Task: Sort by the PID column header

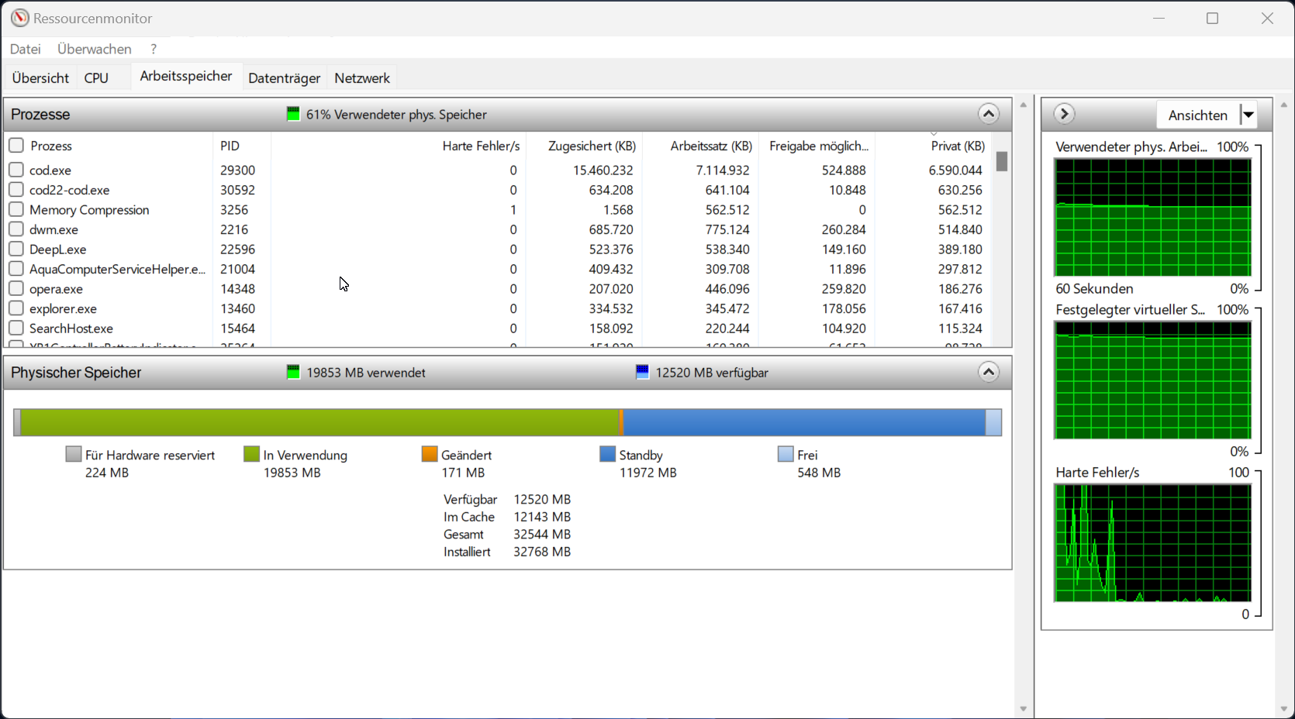Action: [242, 146]
